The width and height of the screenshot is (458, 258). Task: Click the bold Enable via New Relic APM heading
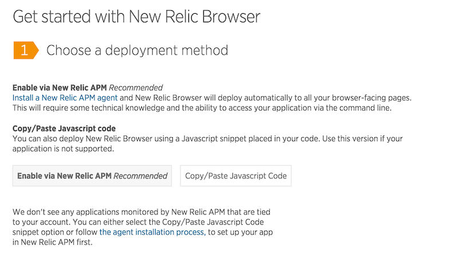(x=60, y=88)
